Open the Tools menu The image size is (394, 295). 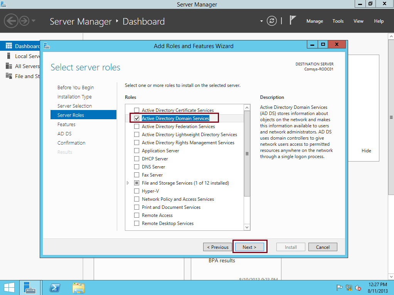click(x=338, y=21)
